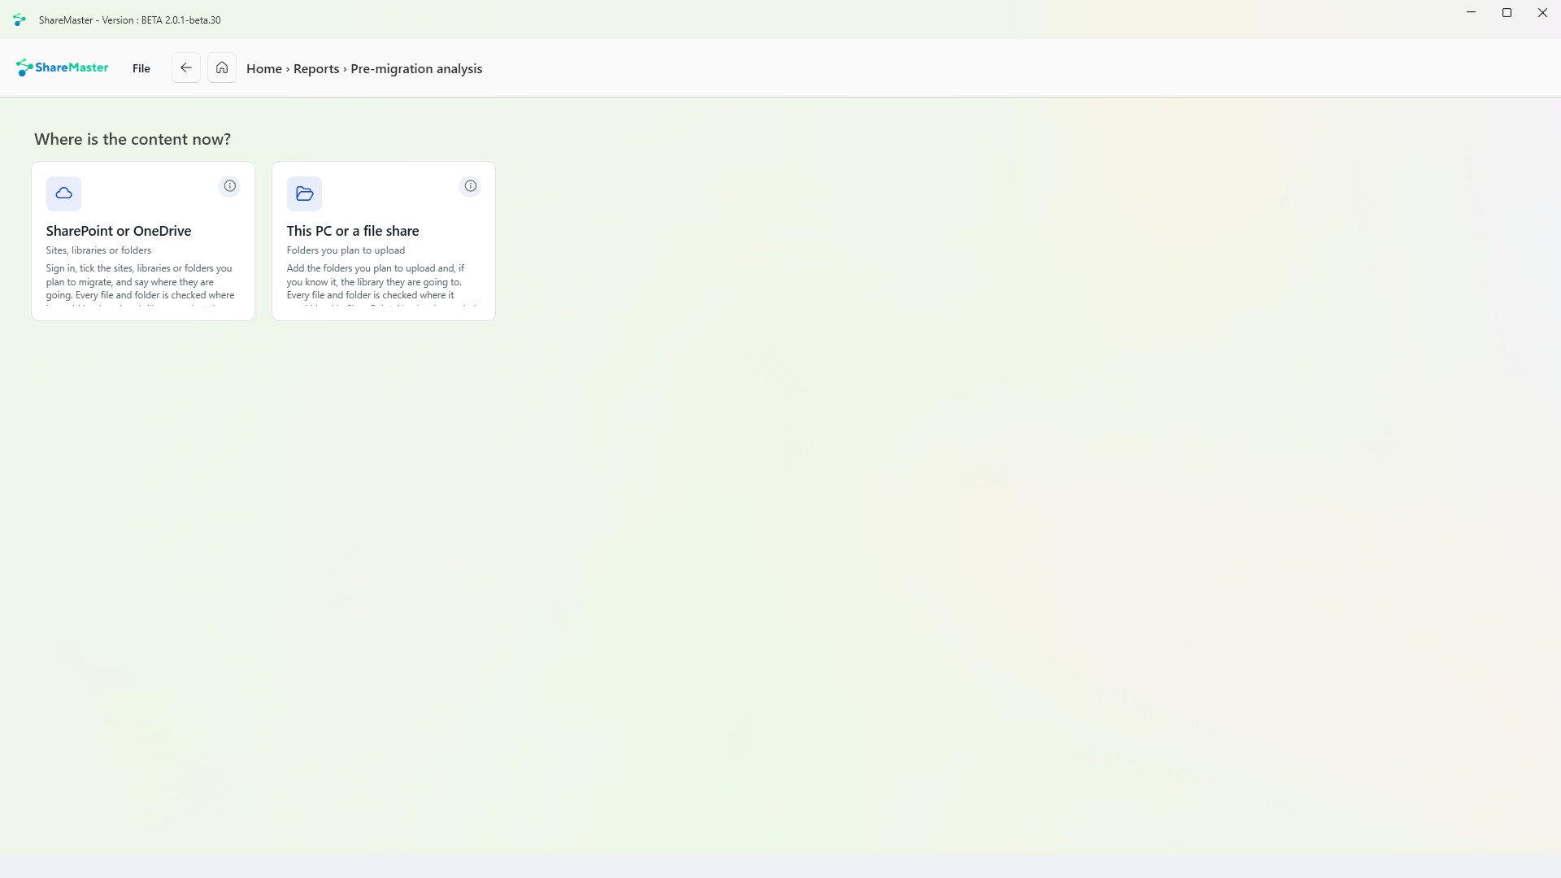Navigate to Home in the breadcrumb

click(264, 69)
